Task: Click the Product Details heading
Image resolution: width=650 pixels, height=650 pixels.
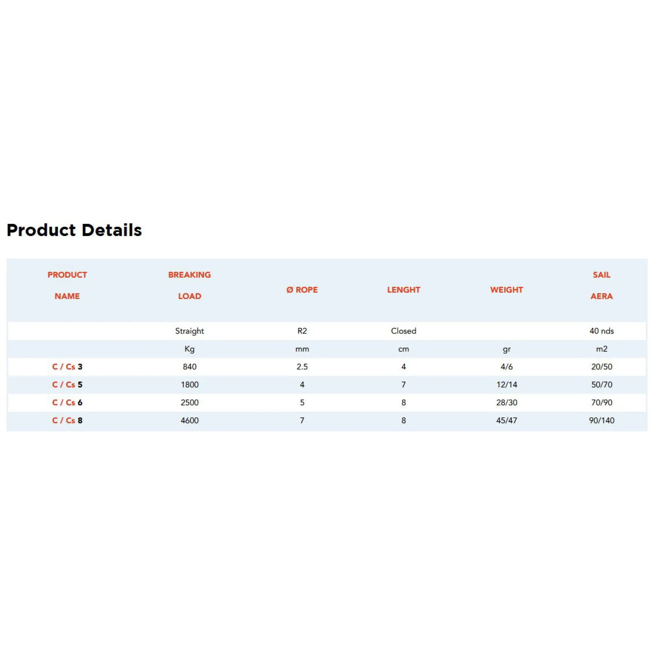Action: (x=74, y=230)
